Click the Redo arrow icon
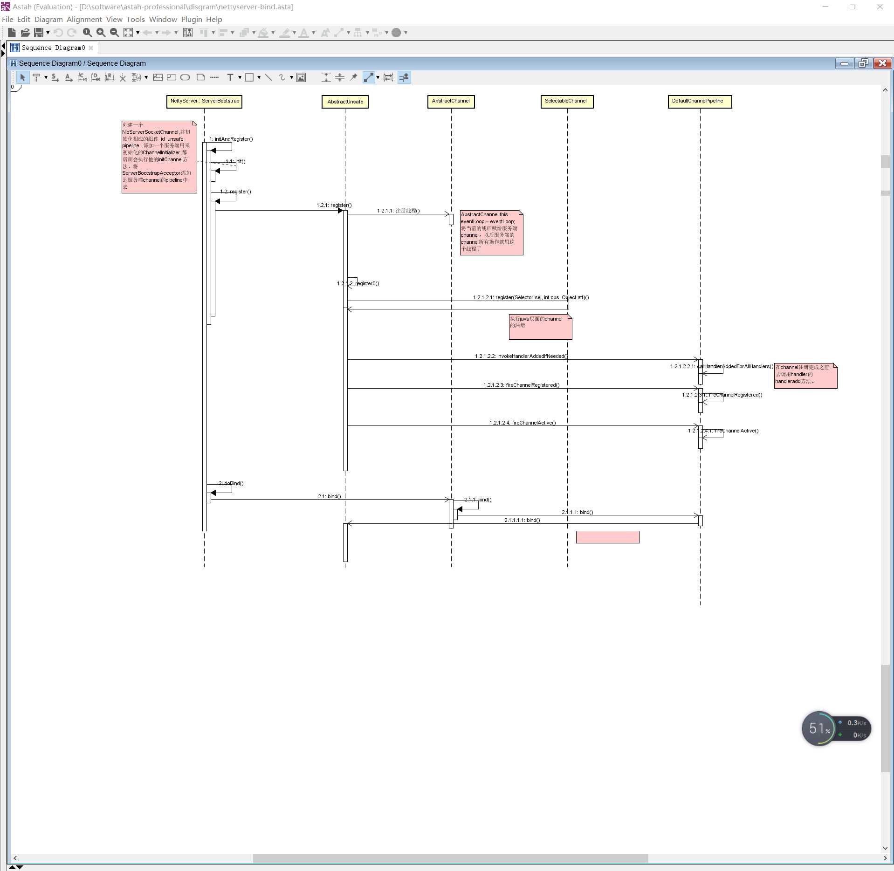The image size is (894, 871). 72,33
